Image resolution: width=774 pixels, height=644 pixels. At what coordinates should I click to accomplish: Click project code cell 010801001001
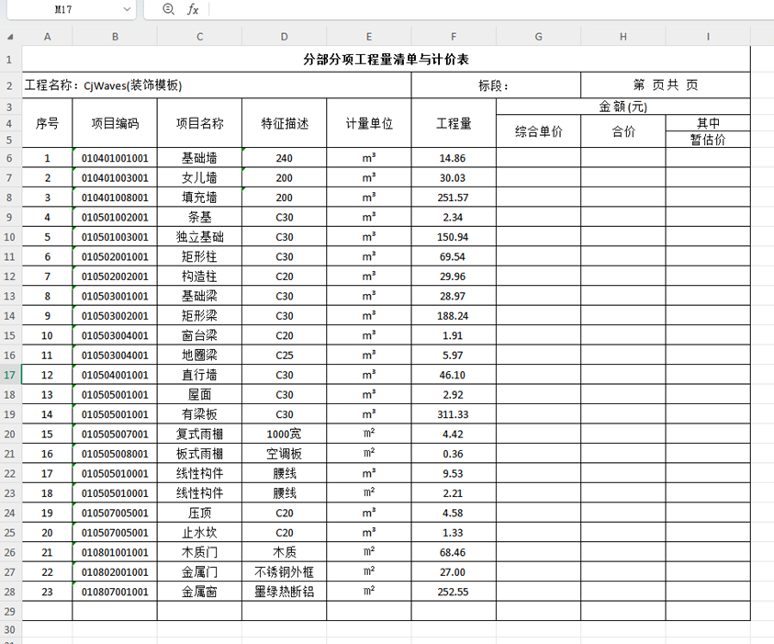[115, 551]
